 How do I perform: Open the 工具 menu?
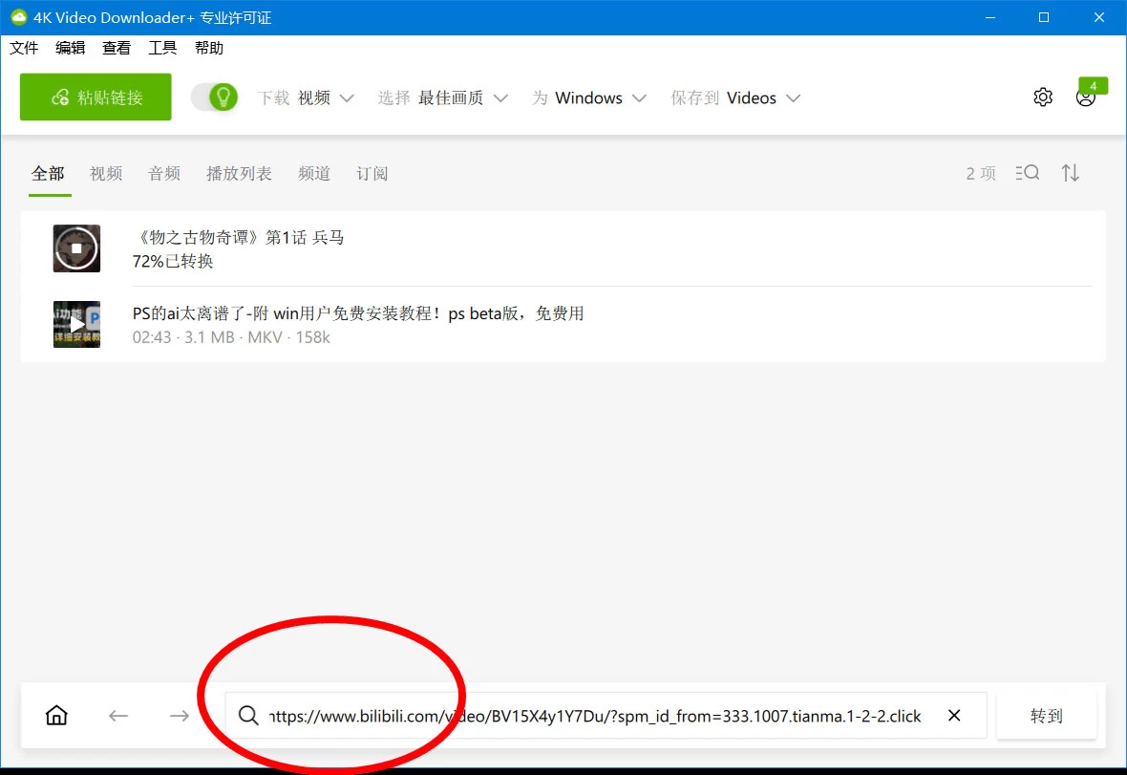pos(162,47)
